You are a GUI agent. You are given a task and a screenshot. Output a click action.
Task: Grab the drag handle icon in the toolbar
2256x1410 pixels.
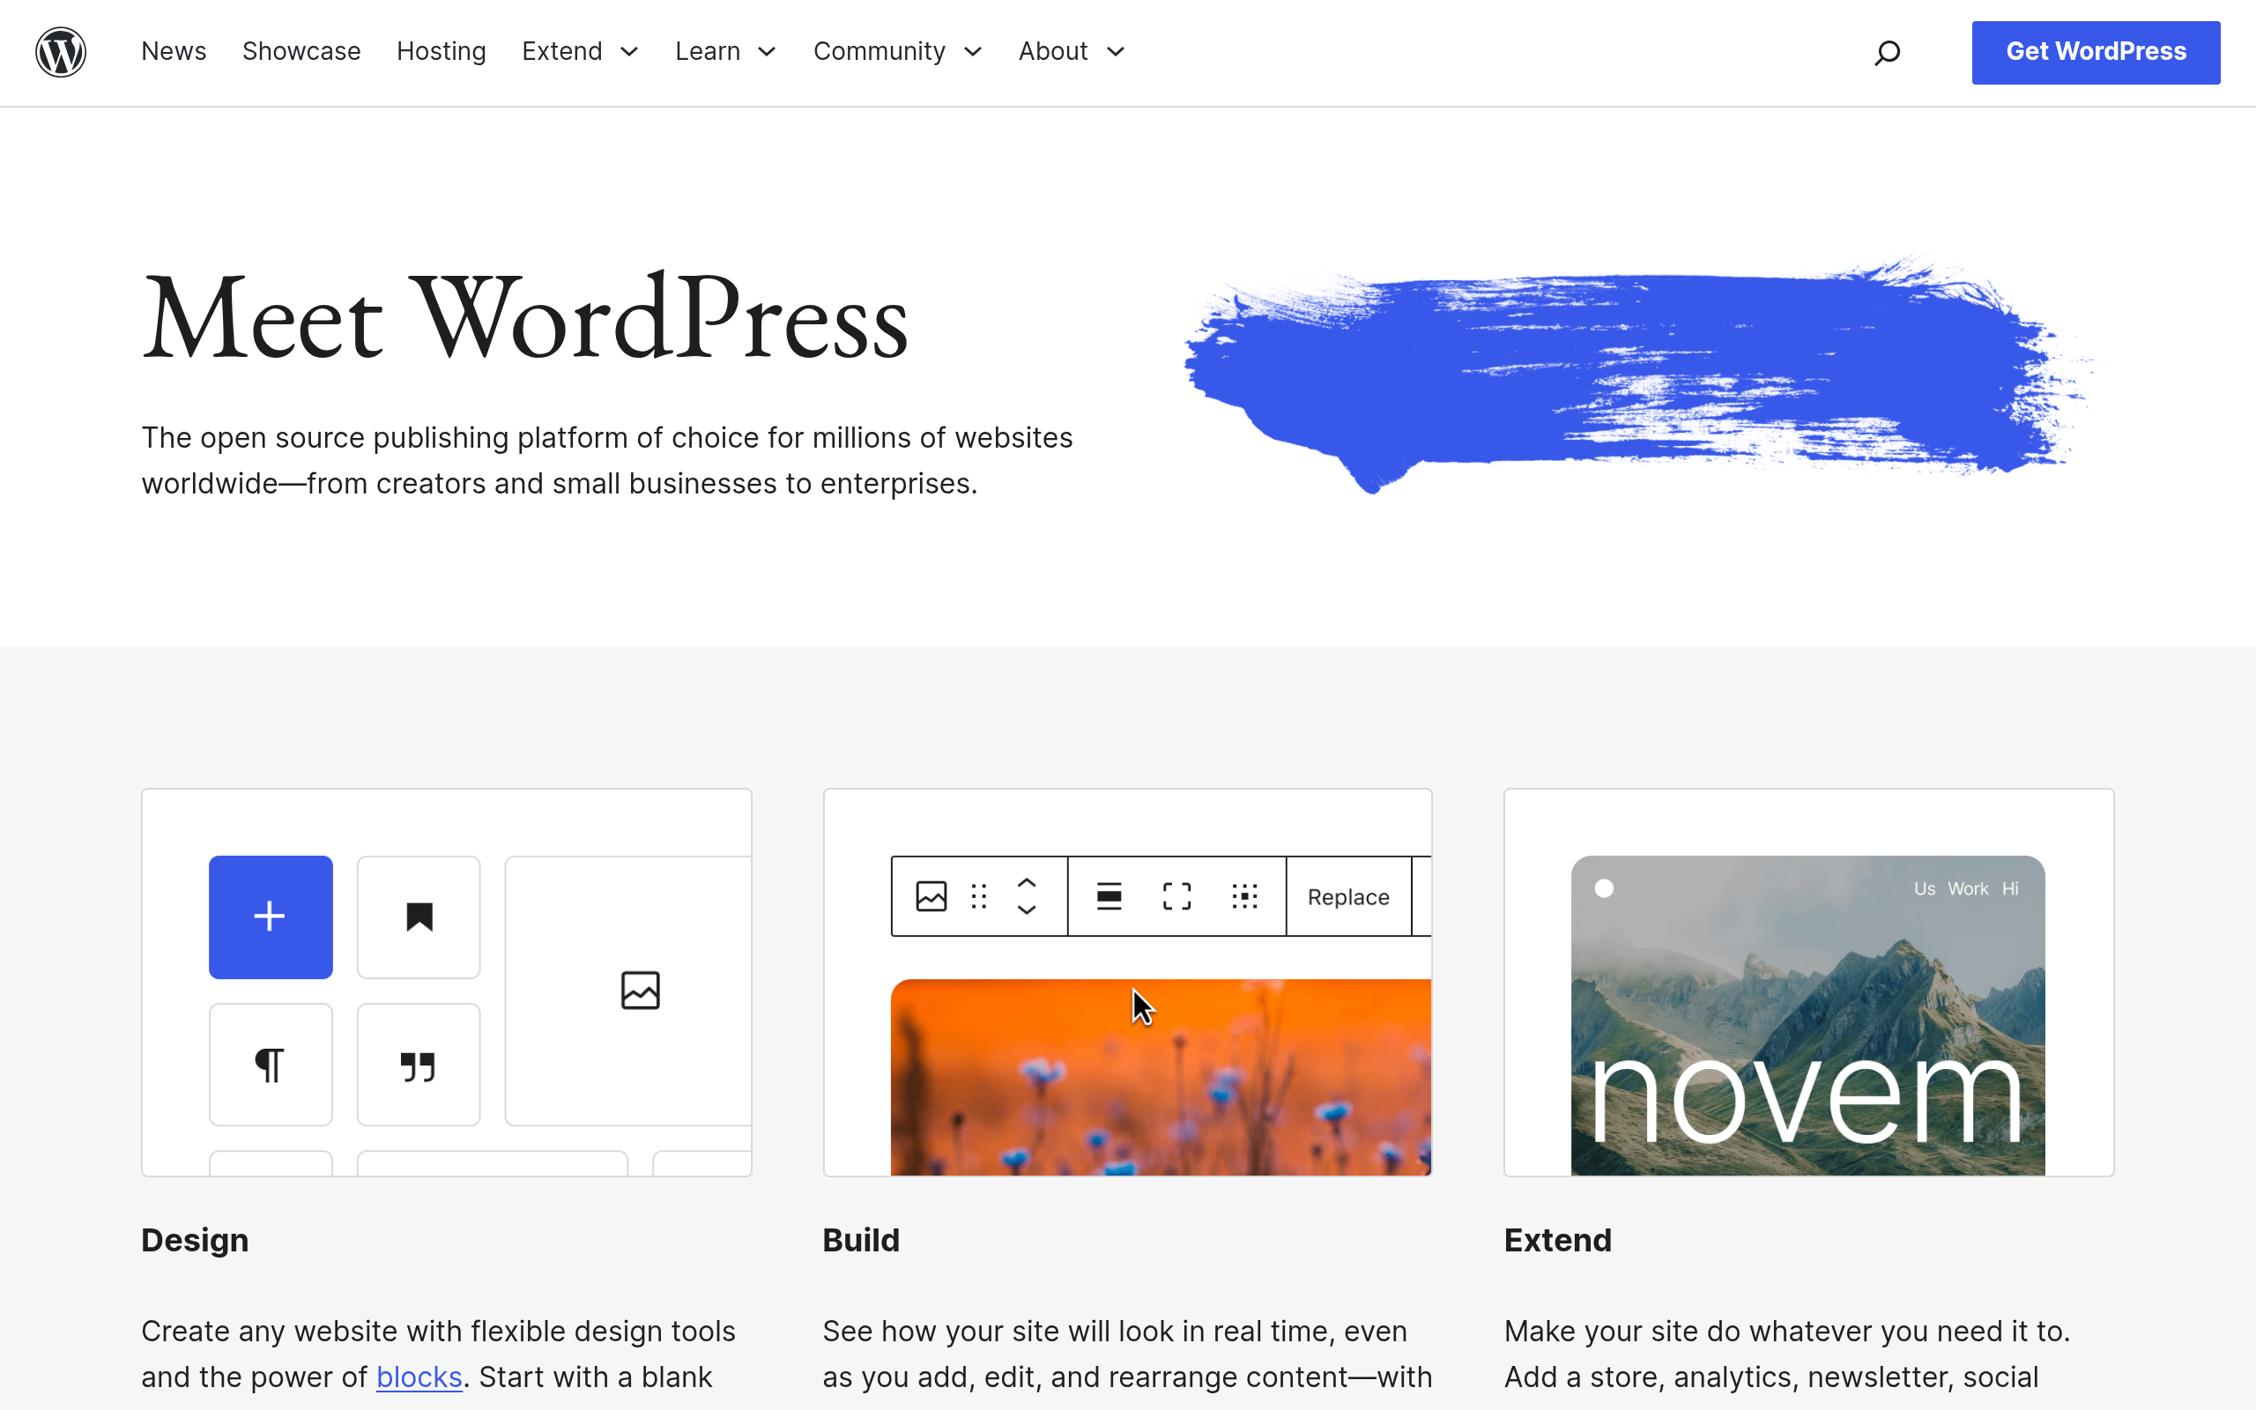coord(979,896)
